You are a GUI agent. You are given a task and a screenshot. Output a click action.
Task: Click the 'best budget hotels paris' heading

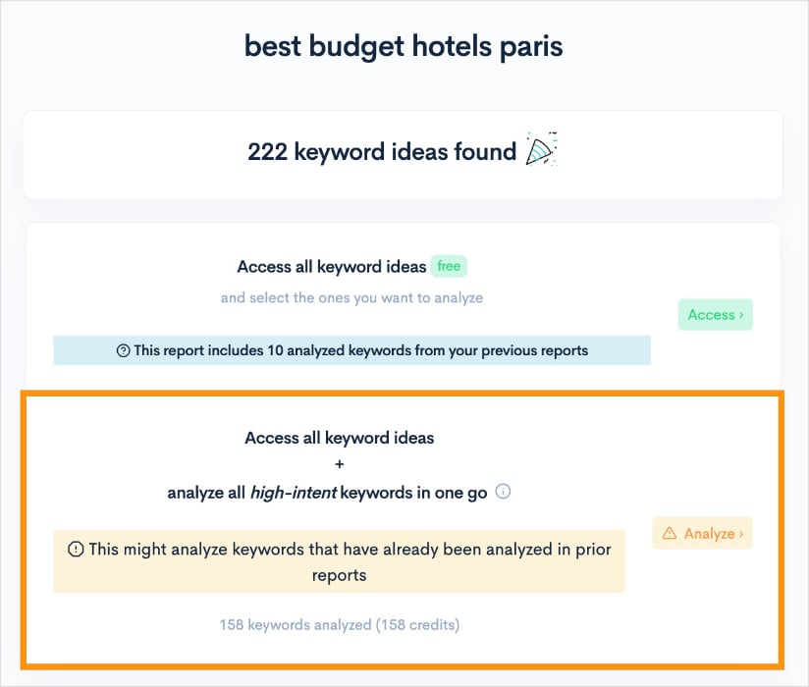pyautogui.click(x=404, y=45)
